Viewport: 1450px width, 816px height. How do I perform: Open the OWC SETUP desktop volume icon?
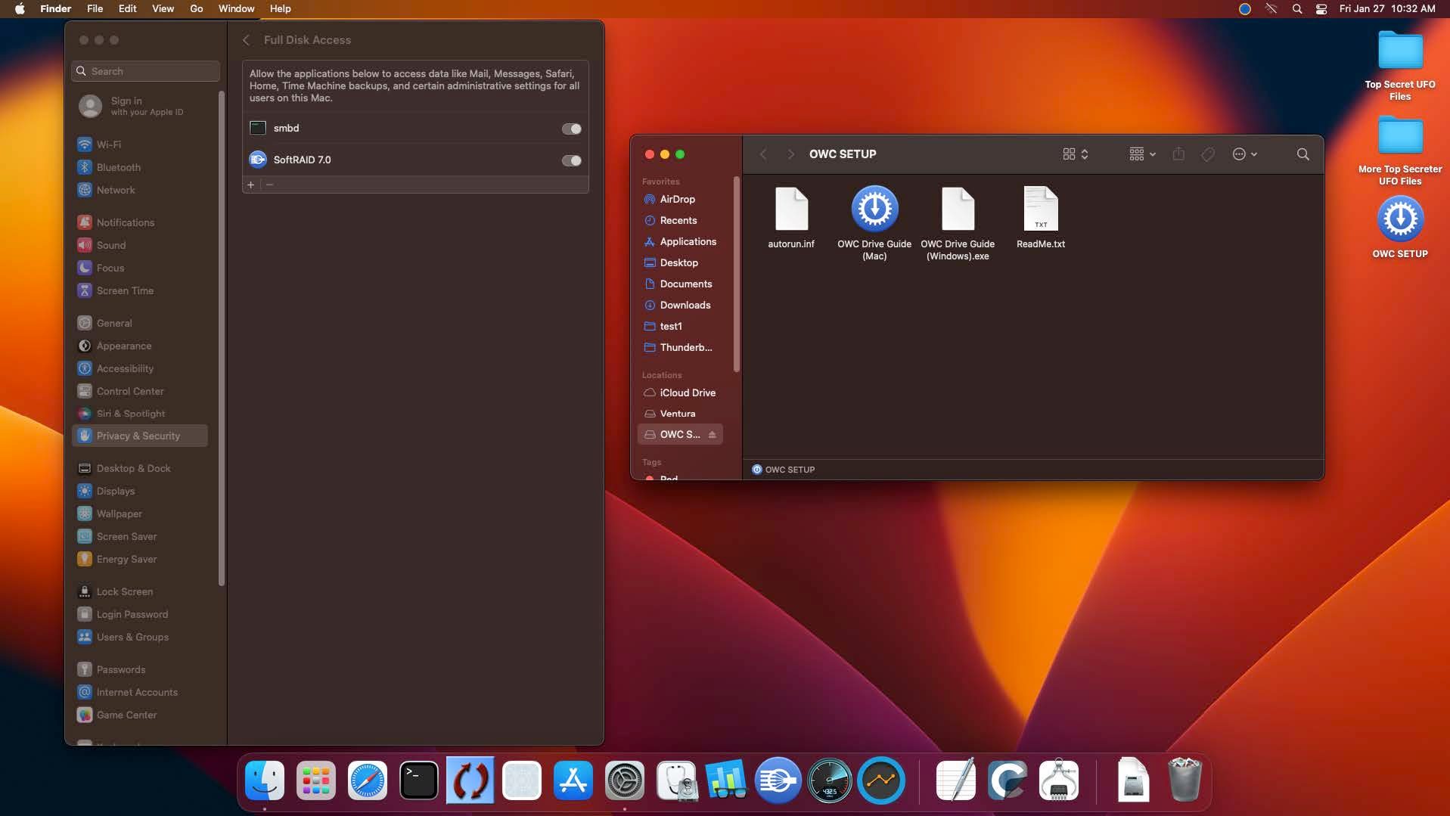coord(1399,219)
